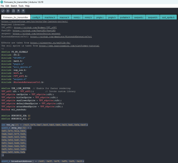Open the Tools menu

coord(21,6)
